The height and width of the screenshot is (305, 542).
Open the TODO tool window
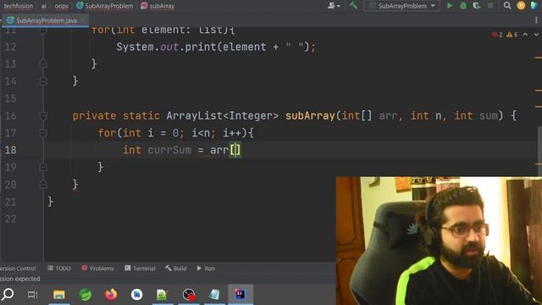59,269
